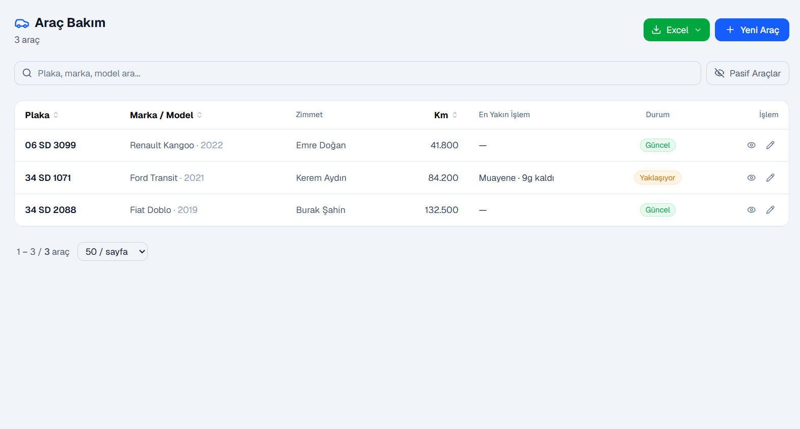Focus the Plaka, marka, model search field
Image resolution: width=800 pixels, height=429 pixels.
(x=357, y=73)
